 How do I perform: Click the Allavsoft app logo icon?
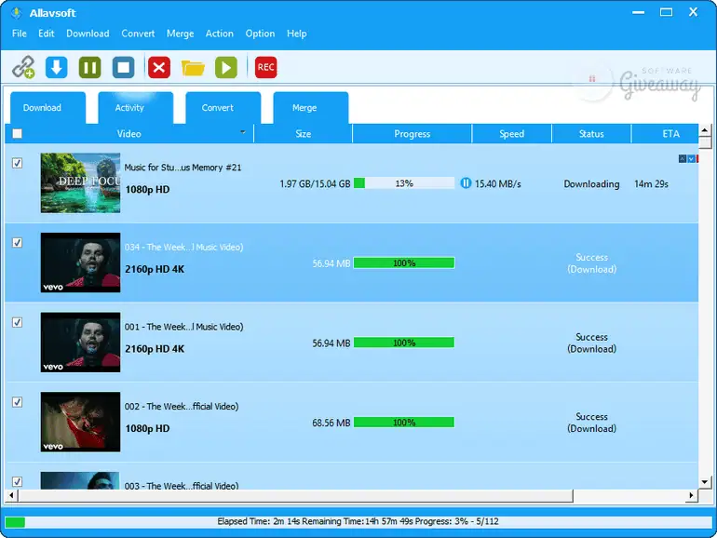point(17,13)
